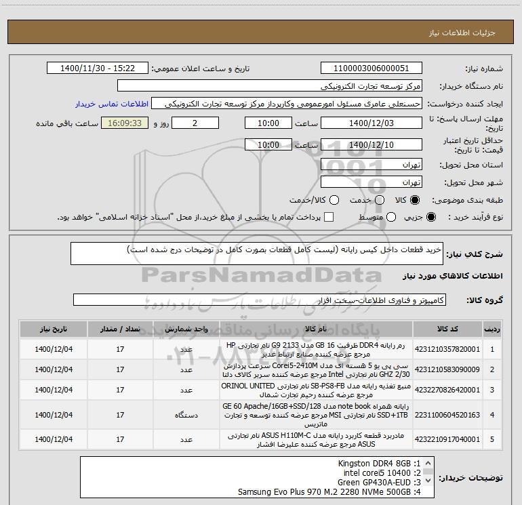
Task: Click the general need description text box
Action: 257,254
